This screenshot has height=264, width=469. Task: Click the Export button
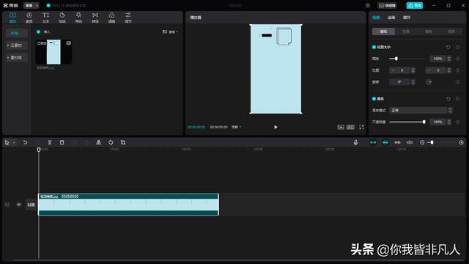414,5
